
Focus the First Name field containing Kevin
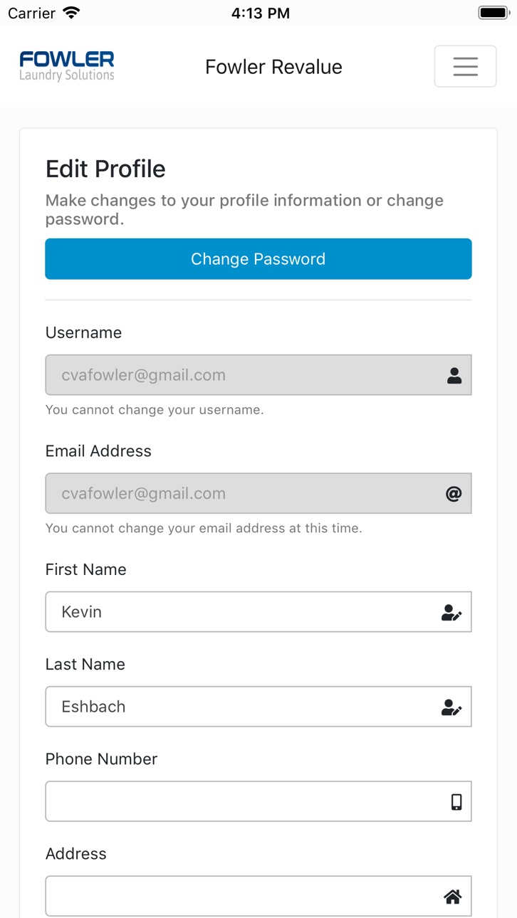(x=258, y=612)
